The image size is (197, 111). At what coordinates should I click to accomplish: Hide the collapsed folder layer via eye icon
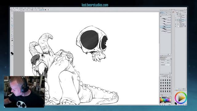point(175,24)
